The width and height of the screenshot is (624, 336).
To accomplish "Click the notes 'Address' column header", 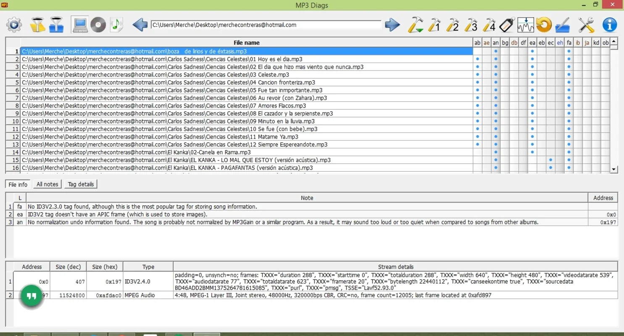I will [603, 198].
